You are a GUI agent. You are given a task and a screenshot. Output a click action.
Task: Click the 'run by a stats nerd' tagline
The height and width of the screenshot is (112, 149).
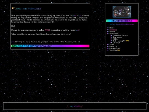[122, 24]
